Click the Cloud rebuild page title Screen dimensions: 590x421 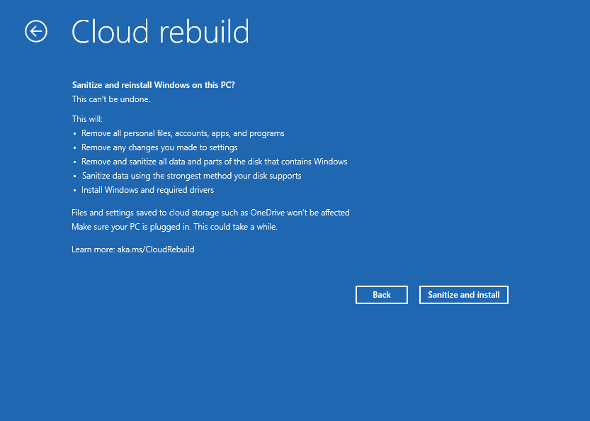pyautogui.click(x=160, y=32)
